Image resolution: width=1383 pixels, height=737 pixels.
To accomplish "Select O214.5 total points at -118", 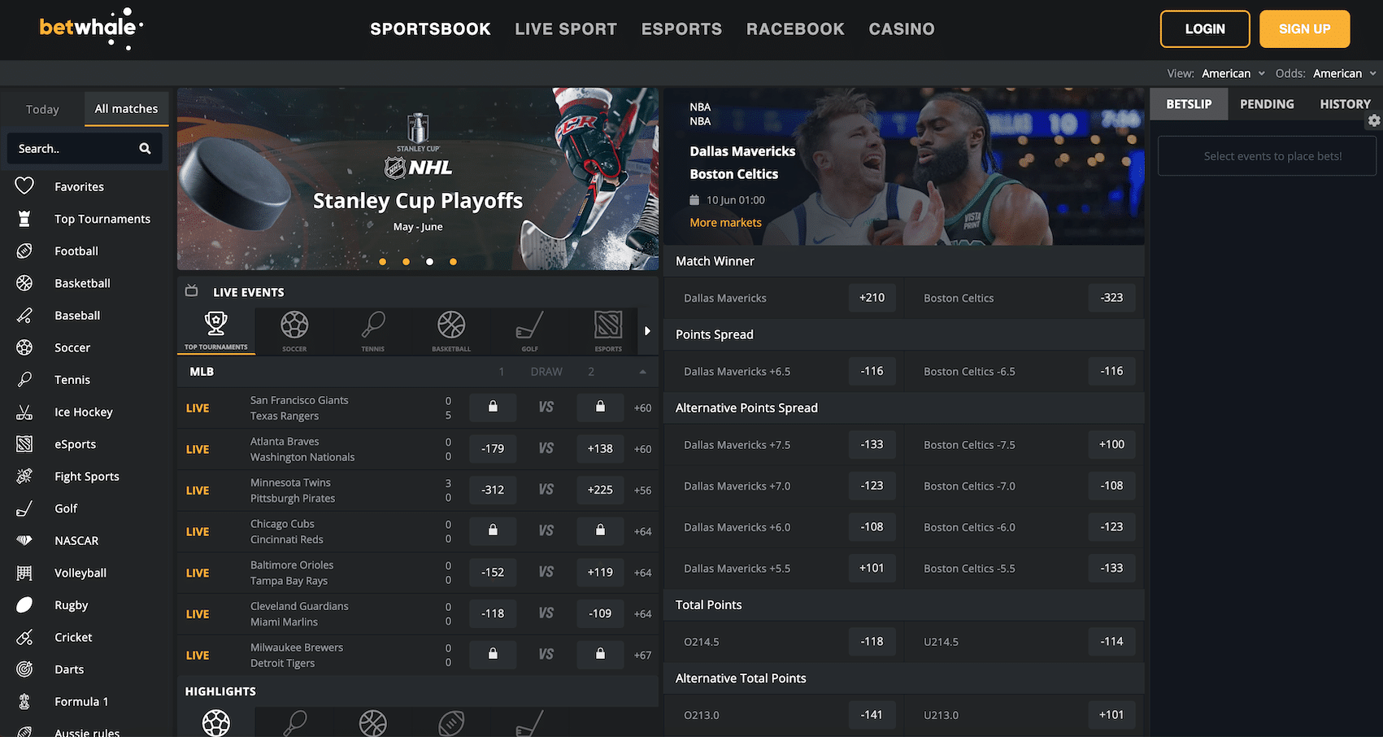I will point(872,642).
